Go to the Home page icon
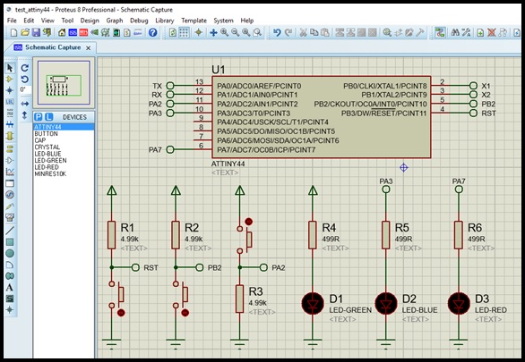The width and height of the screenshot is (525, 362). [x=62, y=32]
